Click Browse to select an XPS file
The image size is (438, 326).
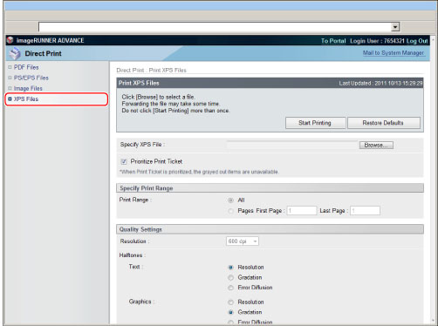376,145
